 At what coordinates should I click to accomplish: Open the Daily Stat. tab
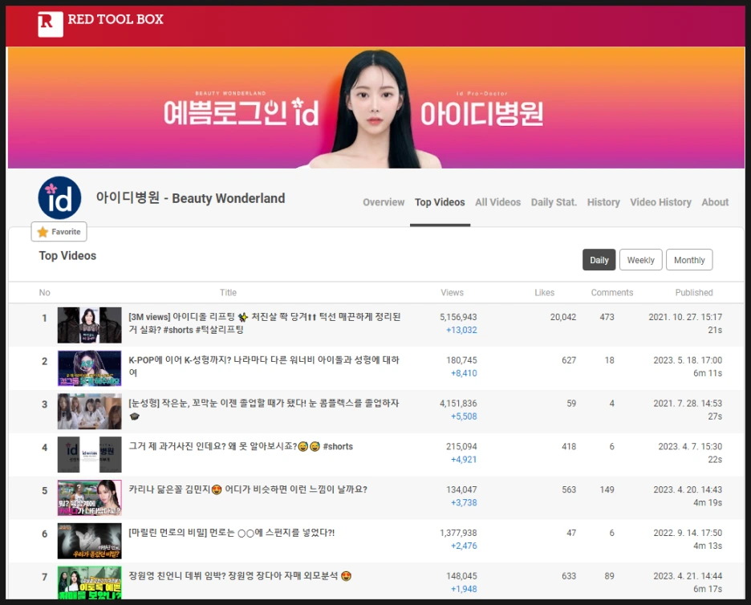(554, 202)
